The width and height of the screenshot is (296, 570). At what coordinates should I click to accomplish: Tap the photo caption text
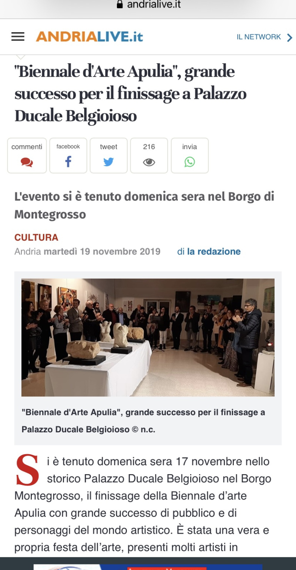click(x=144, y=421)
